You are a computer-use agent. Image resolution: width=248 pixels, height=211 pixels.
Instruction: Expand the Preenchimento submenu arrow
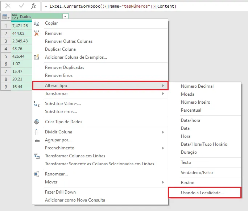coord(163,148)
